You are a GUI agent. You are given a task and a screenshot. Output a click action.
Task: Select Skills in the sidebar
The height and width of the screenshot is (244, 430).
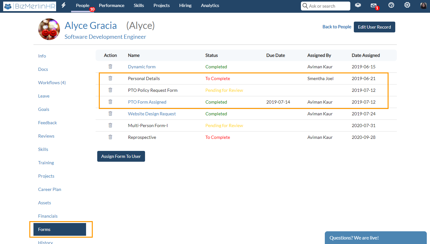(43, 149)
